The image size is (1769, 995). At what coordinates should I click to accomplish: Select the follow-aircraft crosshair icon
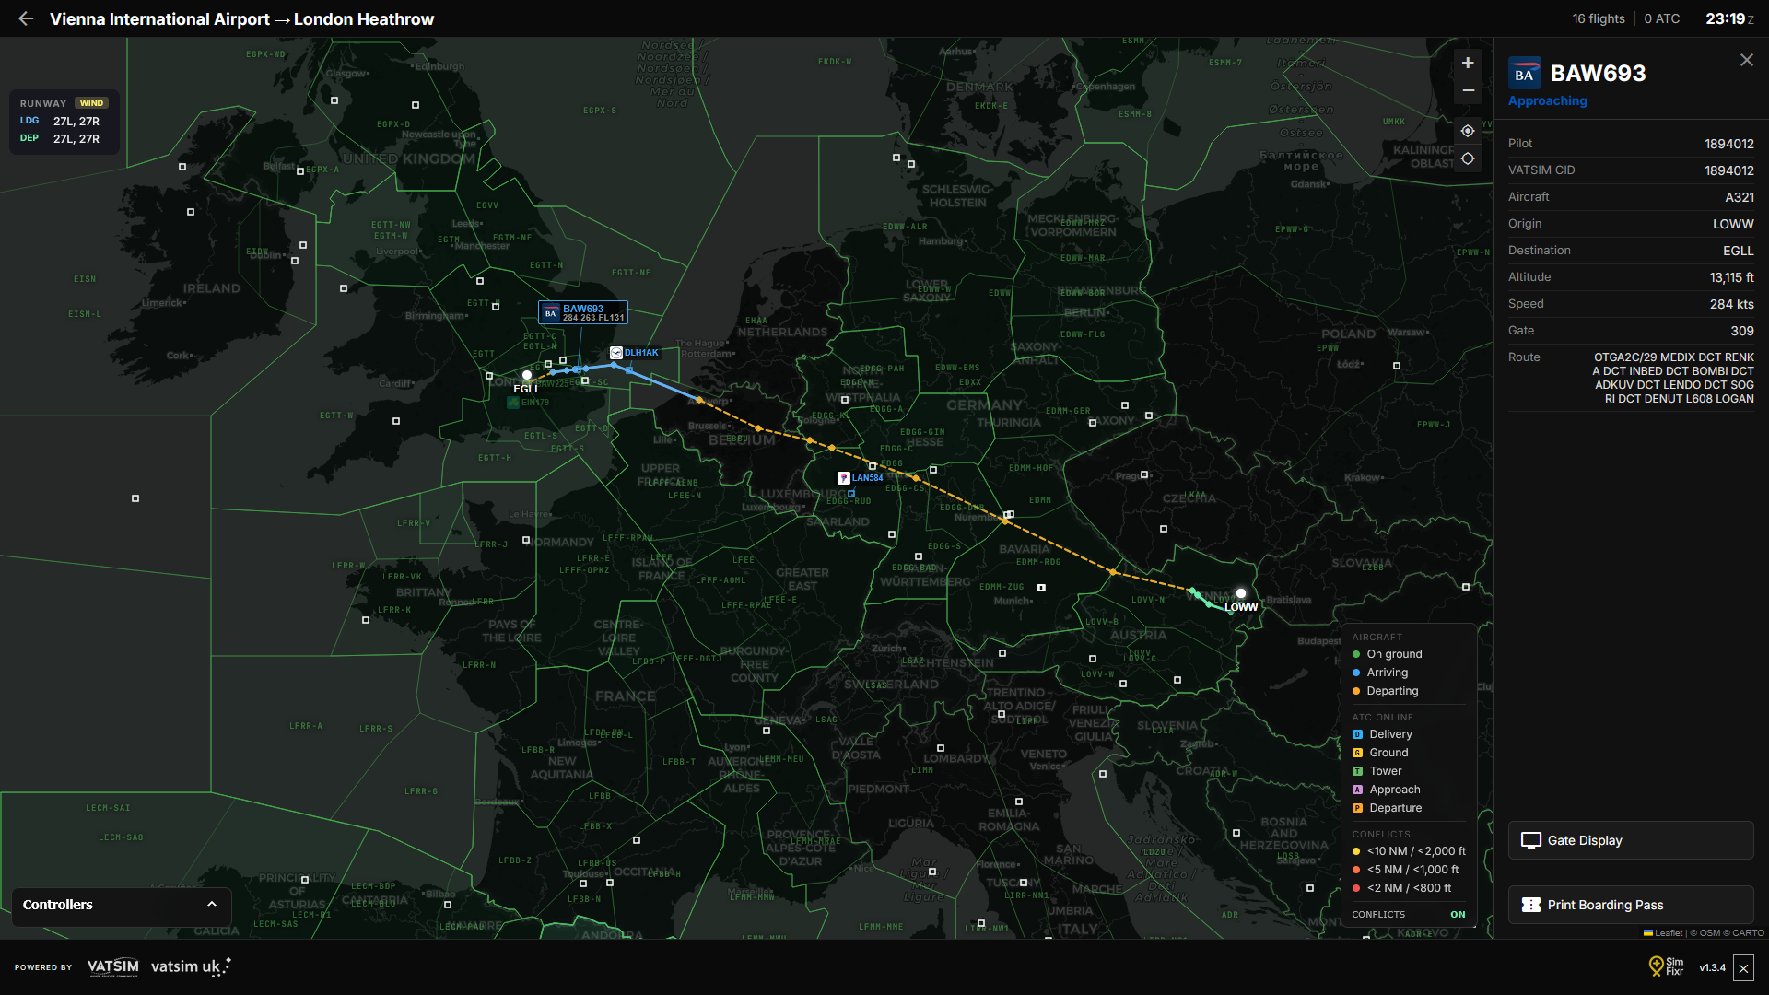1468,131
